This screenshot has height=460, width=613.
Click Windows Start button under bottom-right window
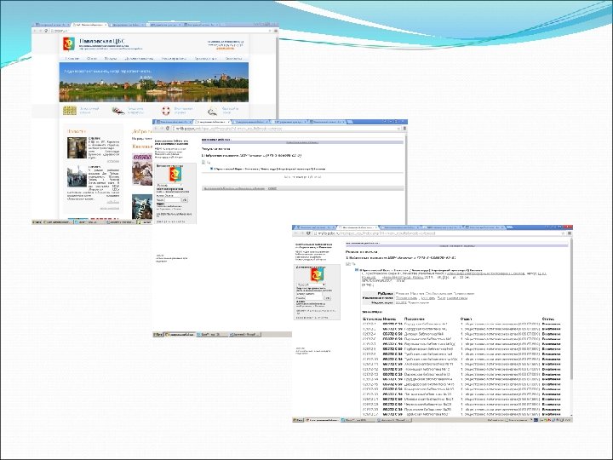[298, 420]
